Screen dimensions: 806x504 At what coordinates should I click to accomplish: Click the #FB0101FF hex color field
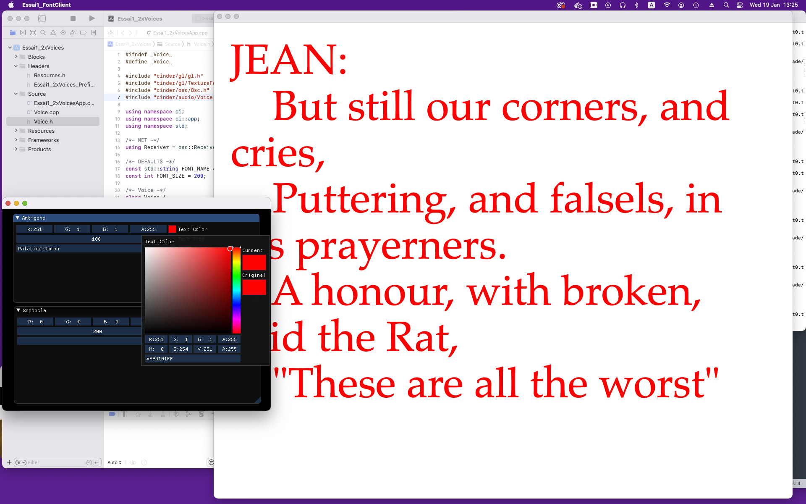click(192, 359)
